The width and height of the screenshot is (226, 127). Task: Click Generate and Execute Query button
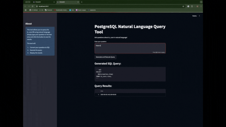click(x=105, y=57)
